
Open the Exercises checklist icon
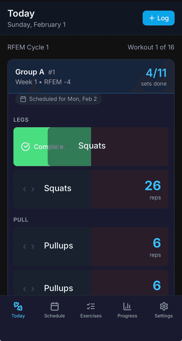click(x=91, y=306)
